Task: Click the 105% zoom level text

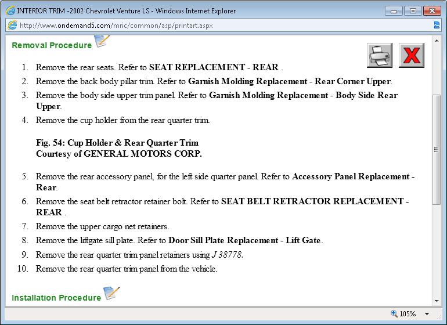Action: point(408,314)
